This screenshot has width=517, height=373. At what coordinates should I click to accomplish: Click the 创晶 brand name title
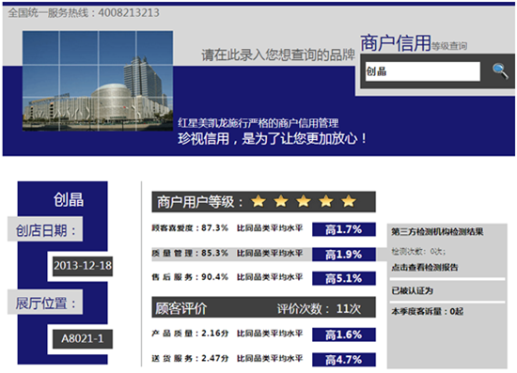pos(69,200)
